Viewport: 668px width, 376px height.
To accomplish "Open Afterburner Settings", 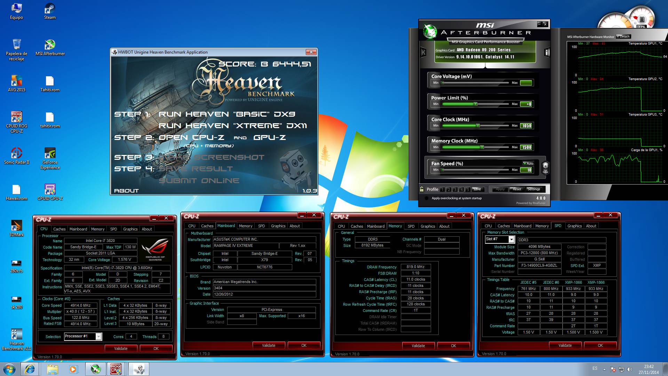I will tap(534, 189).
